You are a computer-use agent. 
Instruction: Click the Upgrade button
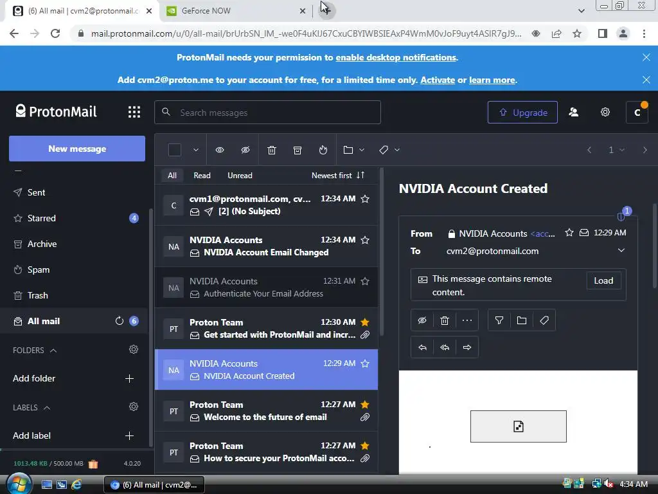[x=522, y=112]
